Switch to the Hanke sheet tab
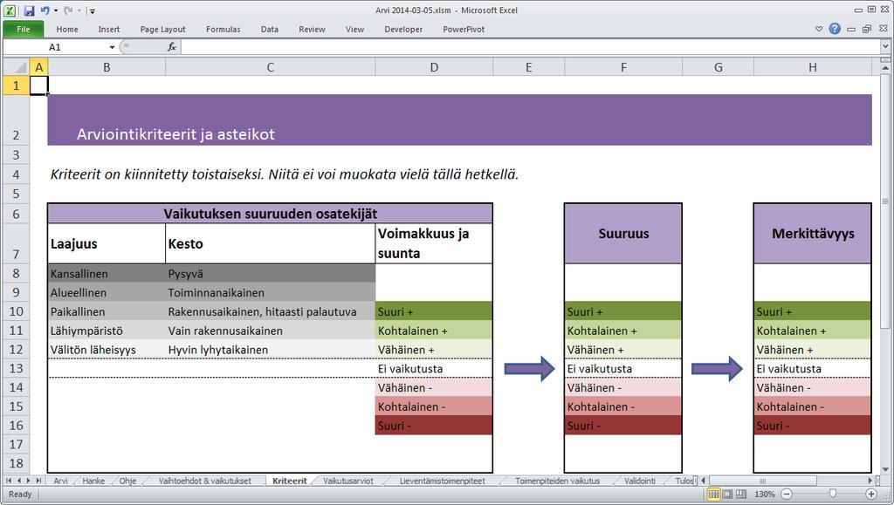The height and width of the screenshot is (505, 894). (x=93, y=481)
